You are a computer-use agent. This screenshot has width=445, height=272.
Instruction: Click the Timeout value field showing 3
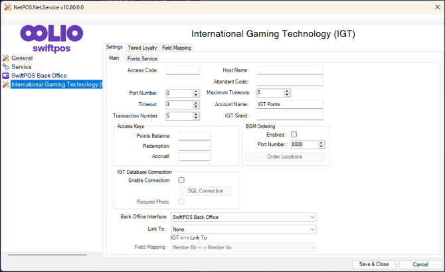point(179,105)
